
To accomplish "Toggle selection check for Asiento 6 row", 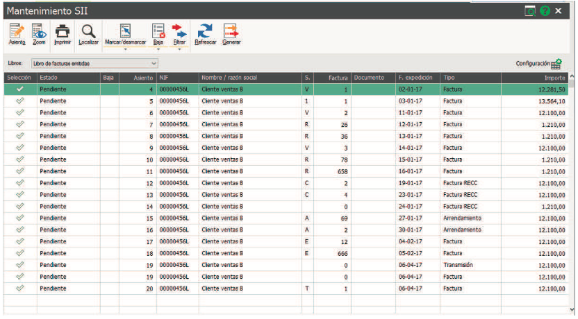I will click(20, 112).
